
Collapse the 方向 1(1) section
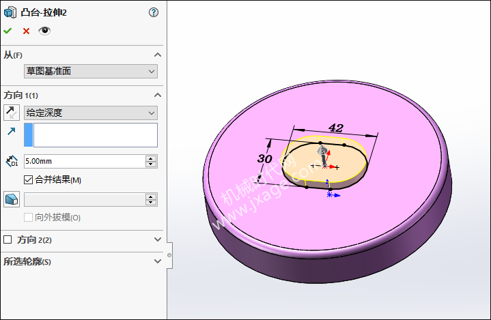158,95
